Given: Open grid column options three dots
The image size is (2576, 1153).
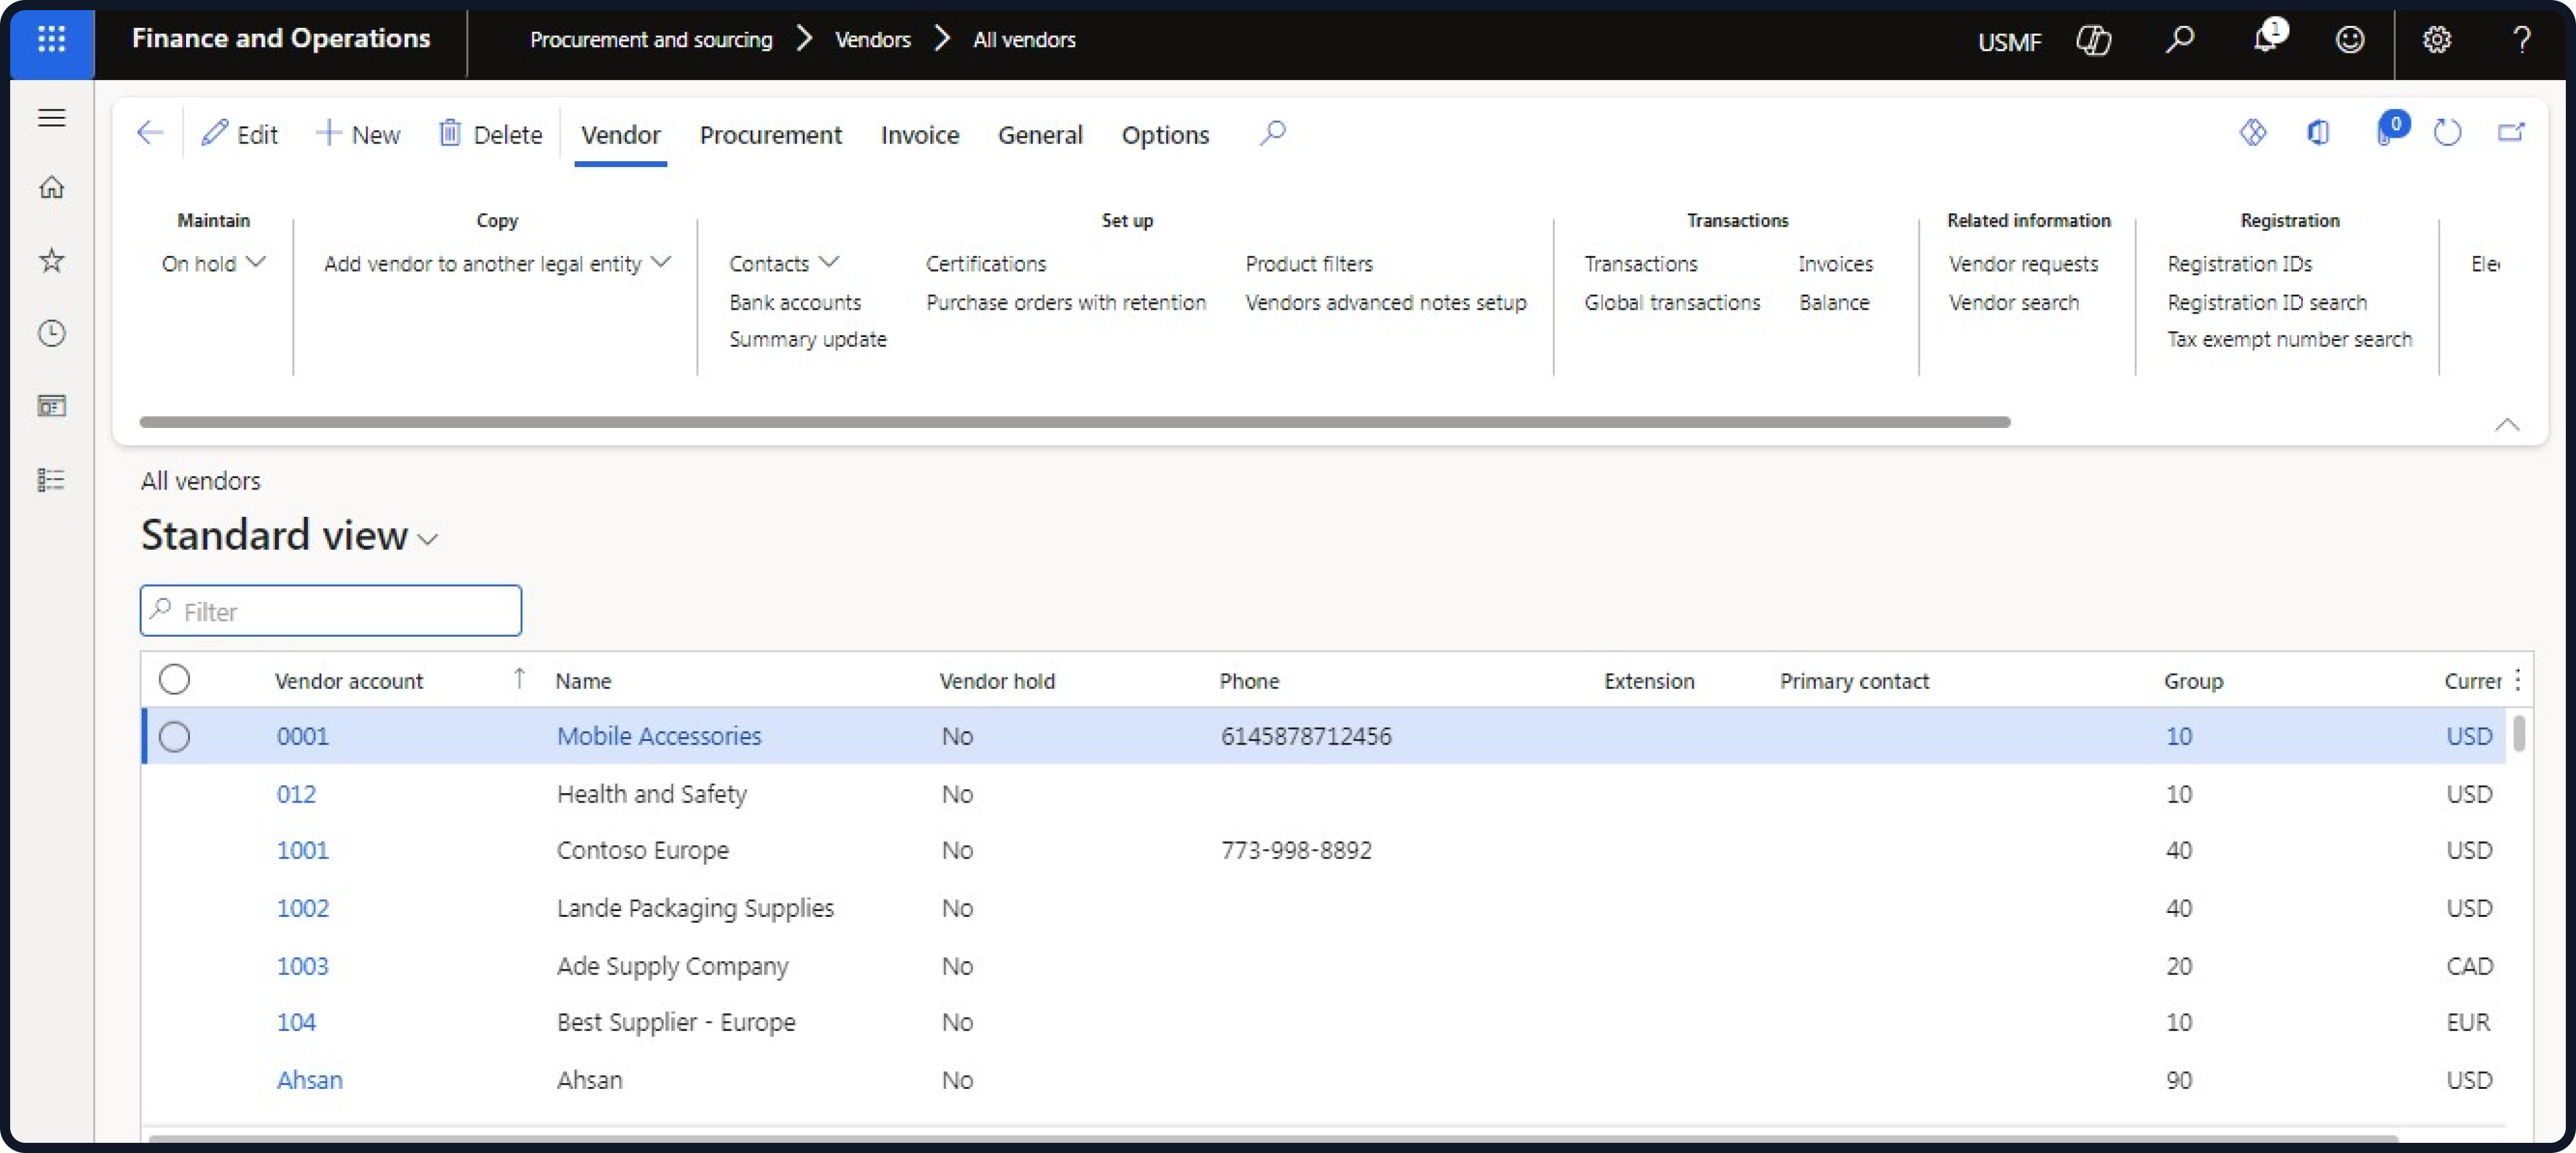Looking at the screenshot, I should click(2517, 680).
